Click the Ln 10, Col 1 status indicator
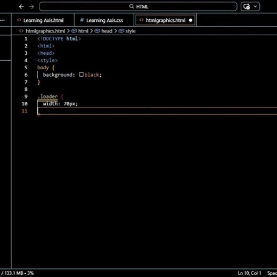This screenshot has width=277, height=277. [x=249, y=273]
